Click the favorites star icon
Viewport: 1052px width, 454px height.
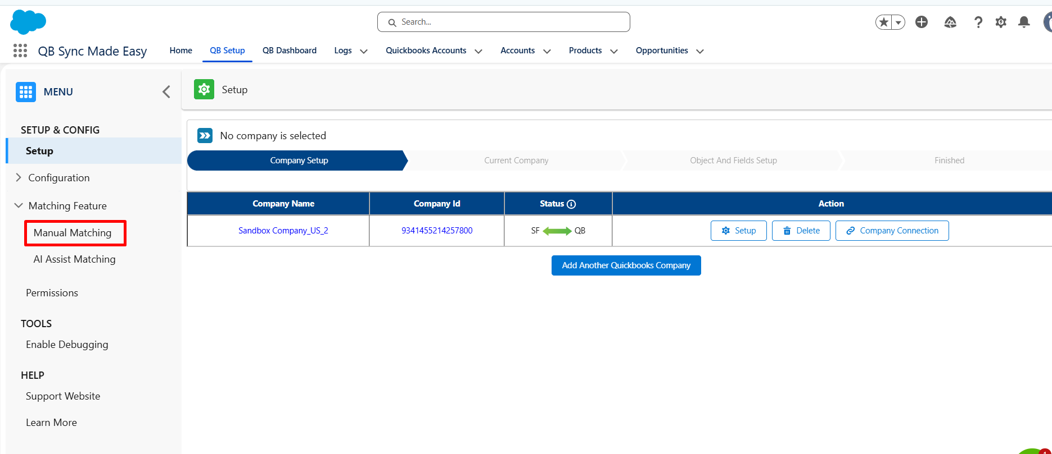[x=884, y=22]
